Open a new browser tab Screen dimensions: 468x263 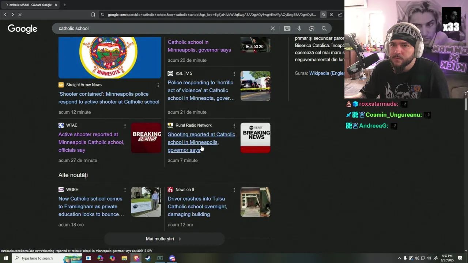pos(65,5)
